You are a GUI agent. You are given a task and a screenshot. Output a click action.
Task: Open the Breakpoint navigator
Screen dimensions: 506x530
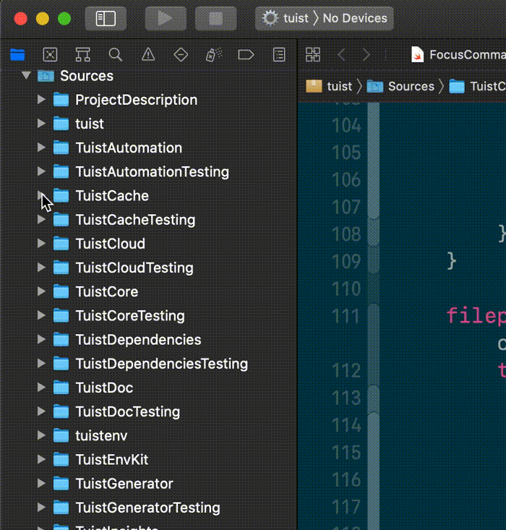[246, 54]
